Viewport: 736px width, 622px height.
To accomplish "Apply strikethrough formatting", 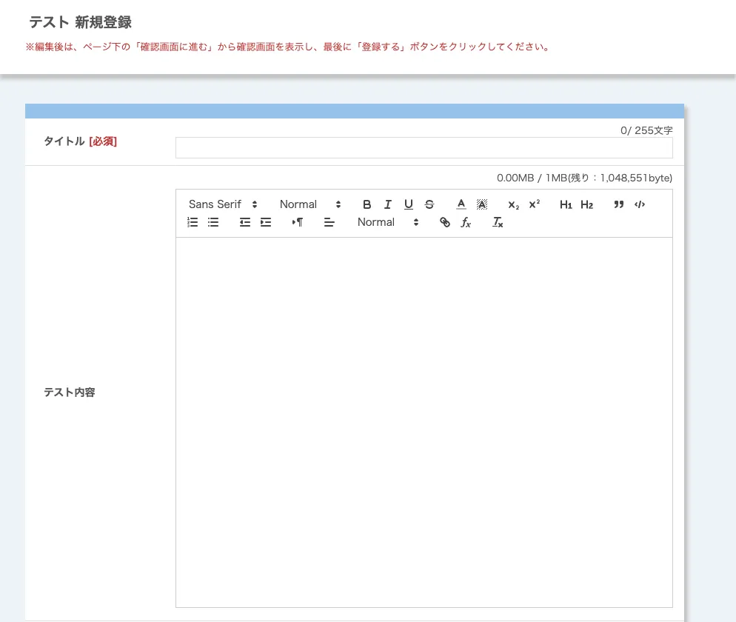I will [429, 204].
